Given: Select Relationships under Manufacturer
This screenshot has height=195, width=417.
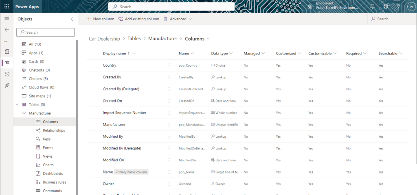Looking at the screenshot, I should point(54,130).
